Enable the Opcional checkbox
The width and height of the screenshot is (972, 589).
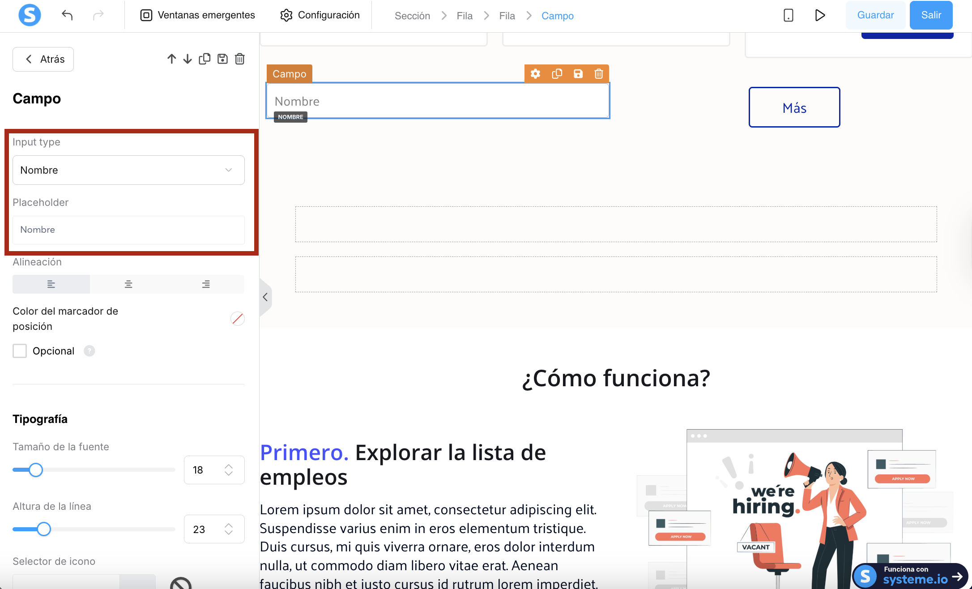20,351
